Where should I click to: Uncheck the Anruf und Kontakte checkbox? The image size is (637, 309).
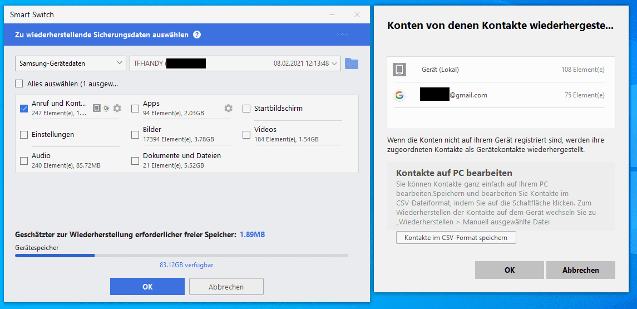[23, 108]
